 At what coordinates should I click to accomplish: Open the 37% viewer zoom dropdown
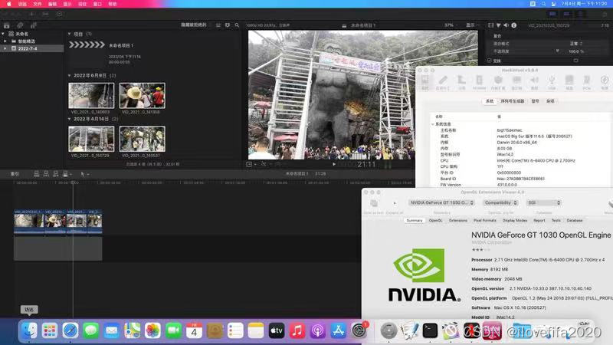451,25
